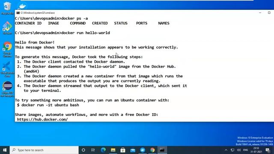Click the 'docker run -it ubuntu bash' line
The width and height of the screenshot is (274, 154).
tap(48, 105)
